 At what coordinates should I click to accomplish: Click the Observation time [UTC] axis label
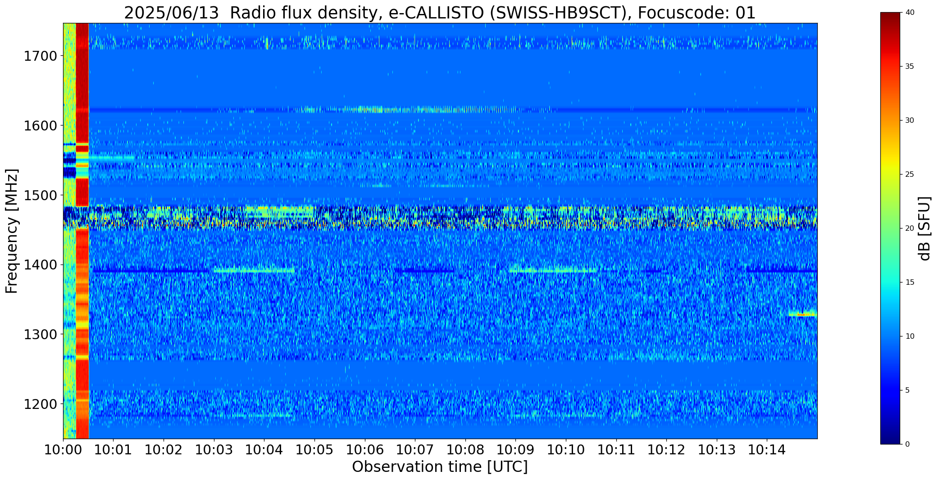click(x=440, y=467)
